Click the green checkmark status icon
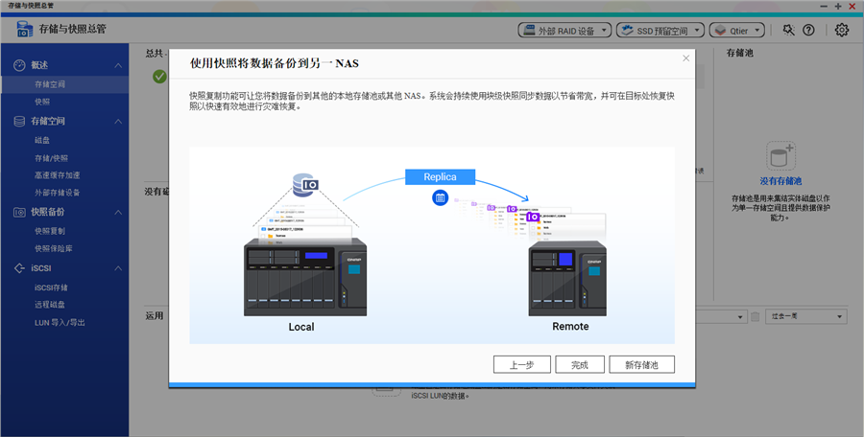The width and height of the screenshot is (864, 437). coord(159,77)
